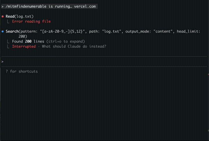
Task: Click the for shortcuts hint text
Action: pos(24,71)
